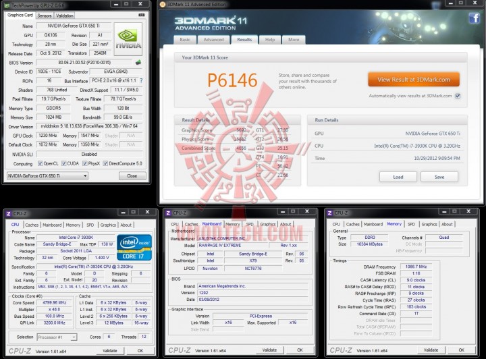The width and height of the screenshot is (486, 359).
Task: Click the GPU Clock 1230 MHz field
Action: pyautogui.click(x=48, y=136)
